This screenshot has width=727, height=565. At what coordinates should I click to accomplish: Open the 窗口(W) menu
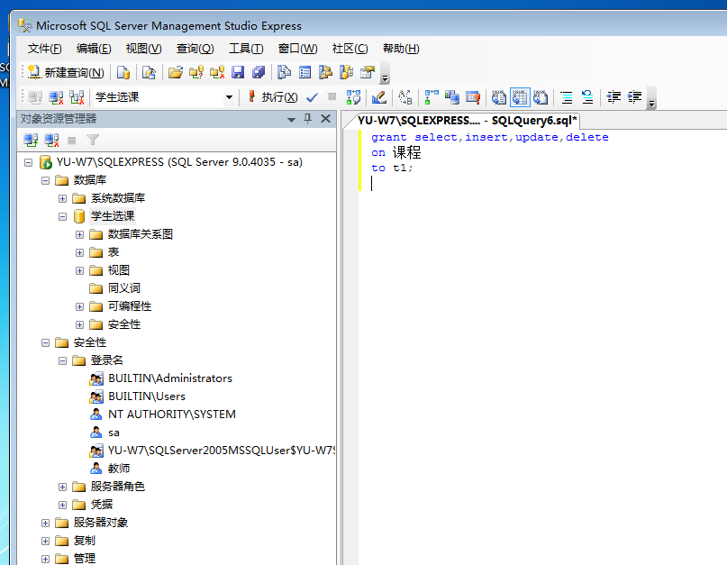(297, 49)
